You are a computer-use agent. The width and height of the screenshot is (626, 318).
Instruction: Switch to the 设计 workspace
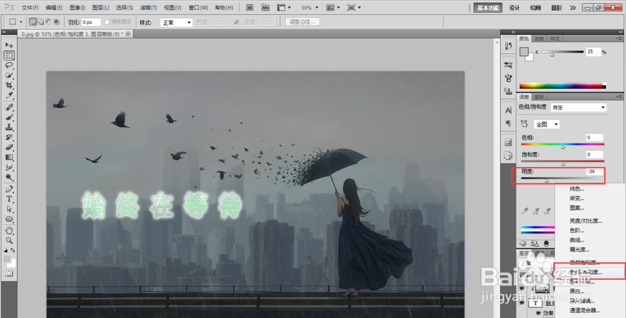pos(515,8)
